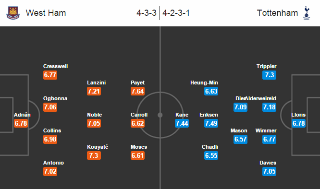Click the 4-2-3-1 formation label
This screenshot has width=320, height=189.
tap(176, 13)
